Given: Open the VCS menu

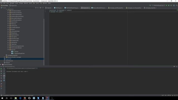Looking at the screenshot, I should pos(41,3).
